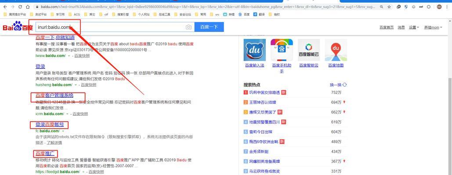The image size is (452, 175).
Task: Click the camera image-search icon
Action: 188,27
